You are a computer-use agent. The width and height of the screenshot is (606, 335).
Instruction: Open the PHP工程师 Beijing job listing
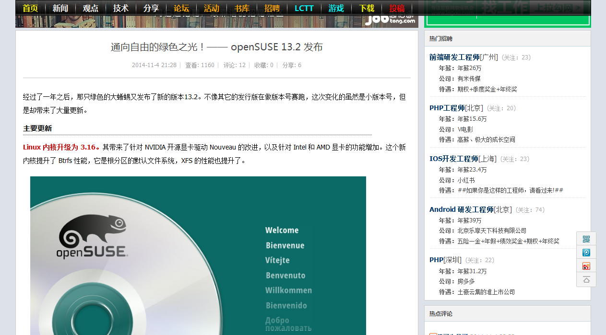(447, 108)
